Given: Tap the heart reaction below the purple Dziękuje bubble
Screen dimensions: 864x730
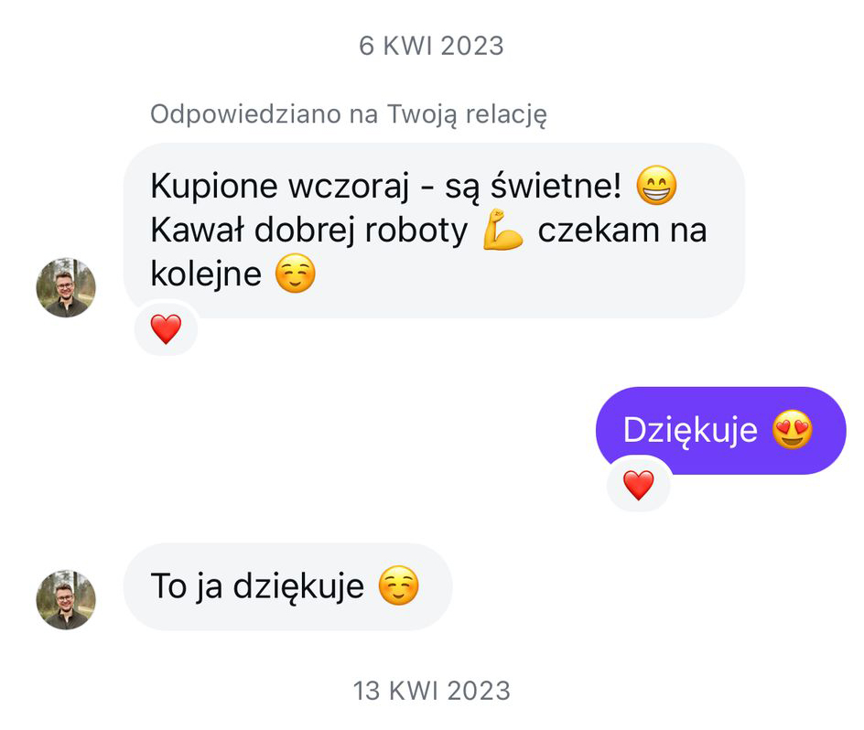Looking at the screenshot, I should 638,485.
